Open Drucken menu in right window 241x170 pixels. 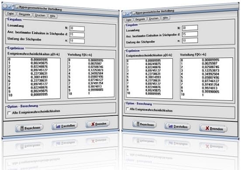click(x=154, y=19)
